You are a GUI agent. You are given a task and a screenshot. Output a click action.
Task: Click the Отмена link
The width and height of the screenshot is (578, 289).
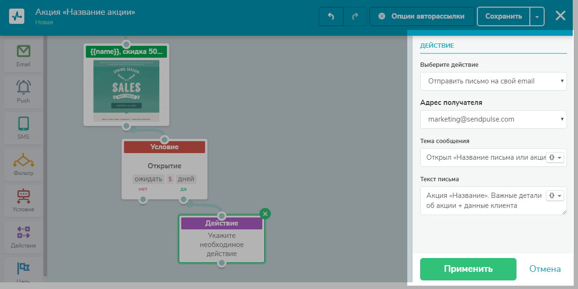pos(545,269)
